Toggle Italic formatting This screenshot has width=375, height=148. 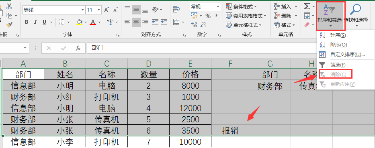click(35, 22)
